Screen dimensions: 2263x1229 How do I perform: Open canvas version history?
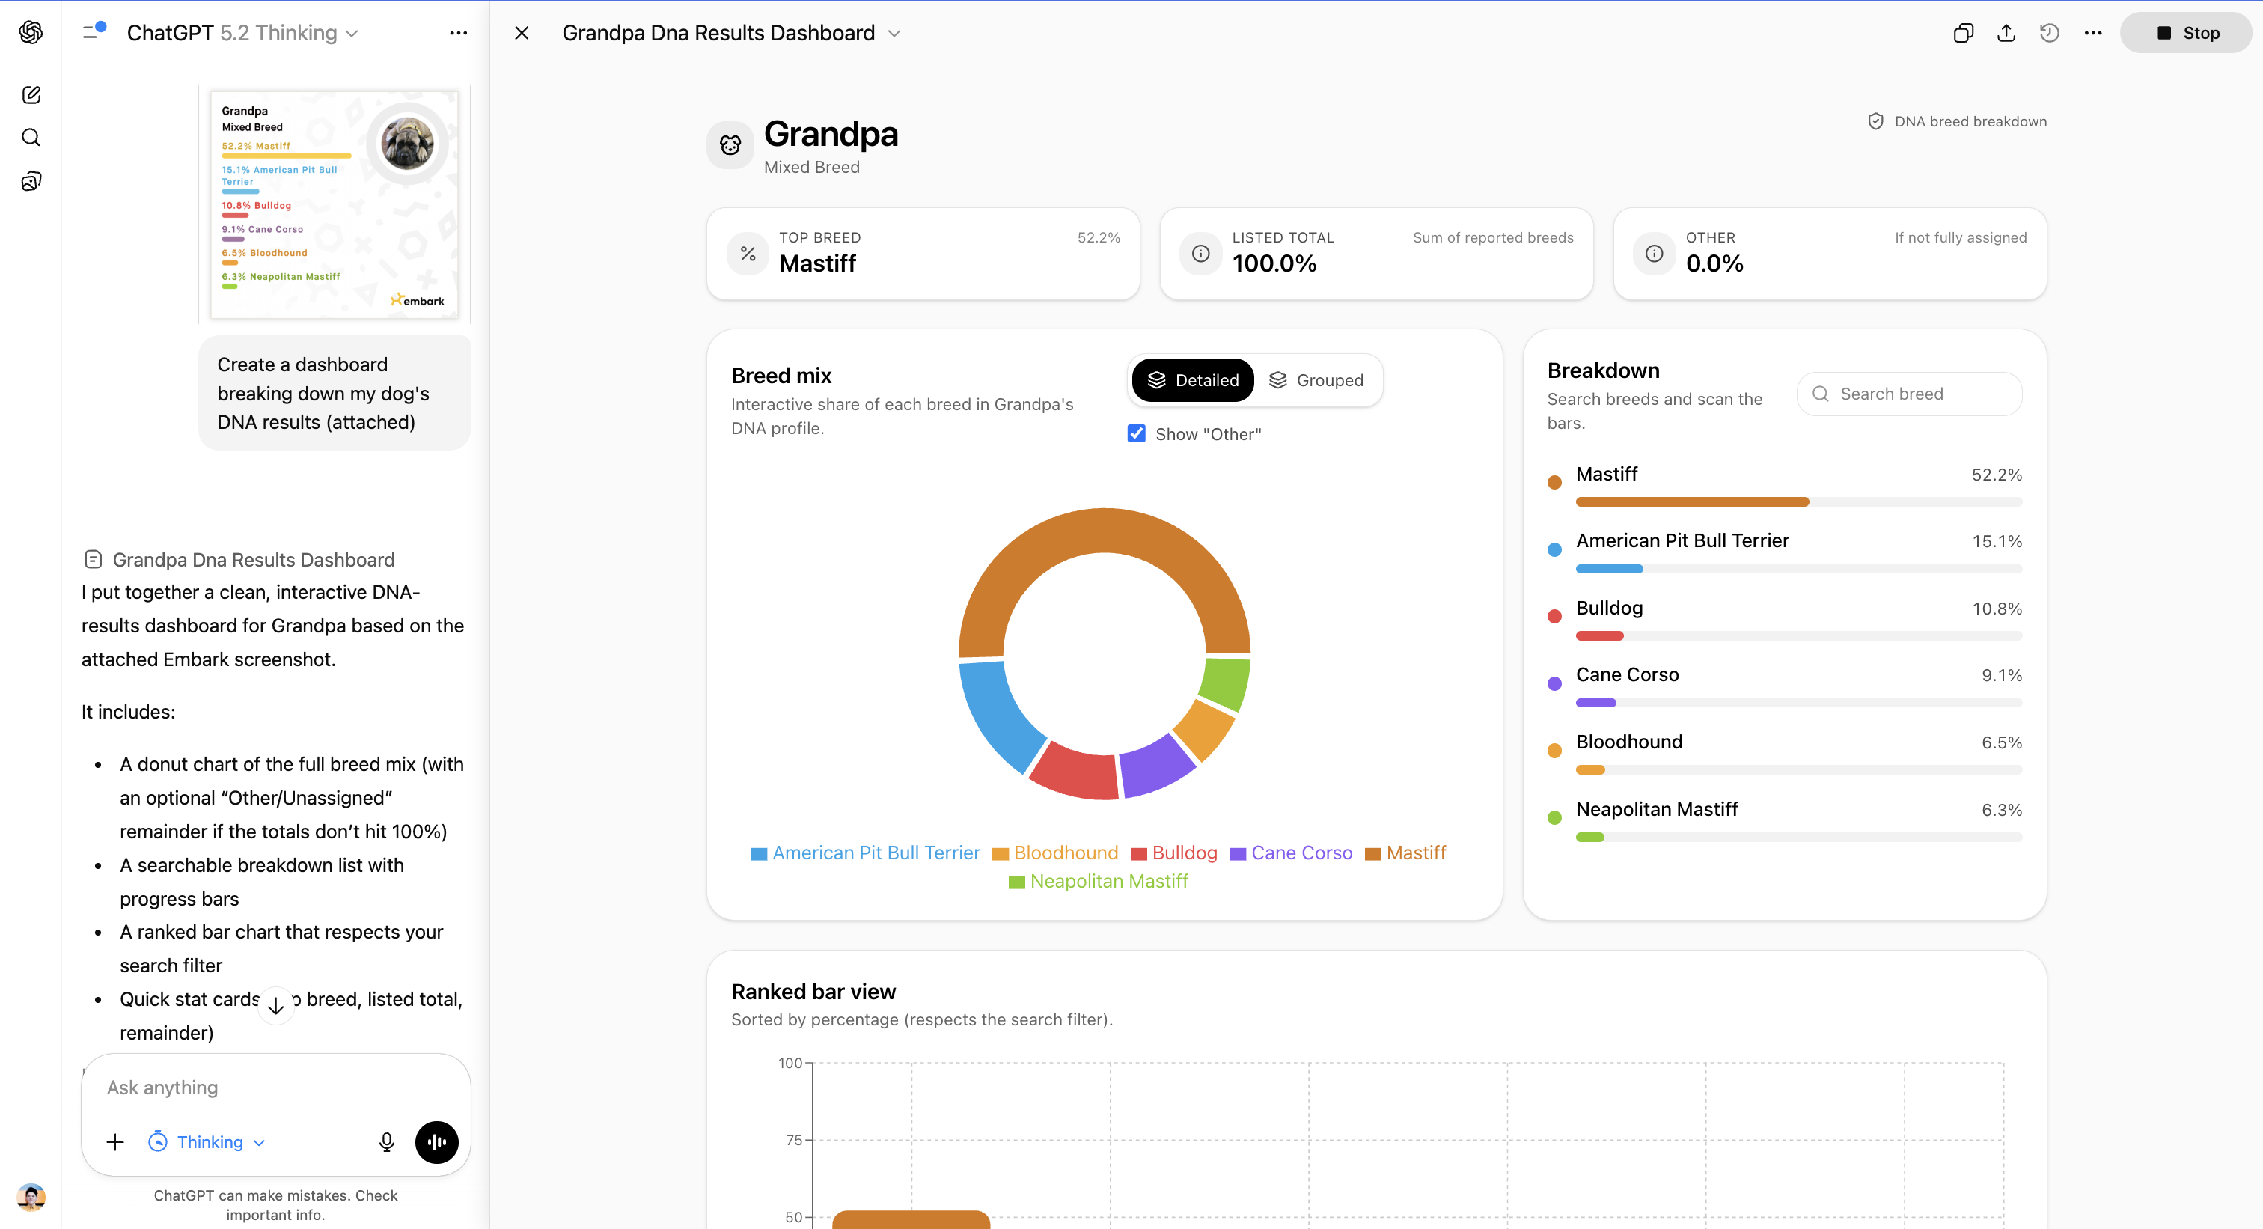tap(2049, 32)
